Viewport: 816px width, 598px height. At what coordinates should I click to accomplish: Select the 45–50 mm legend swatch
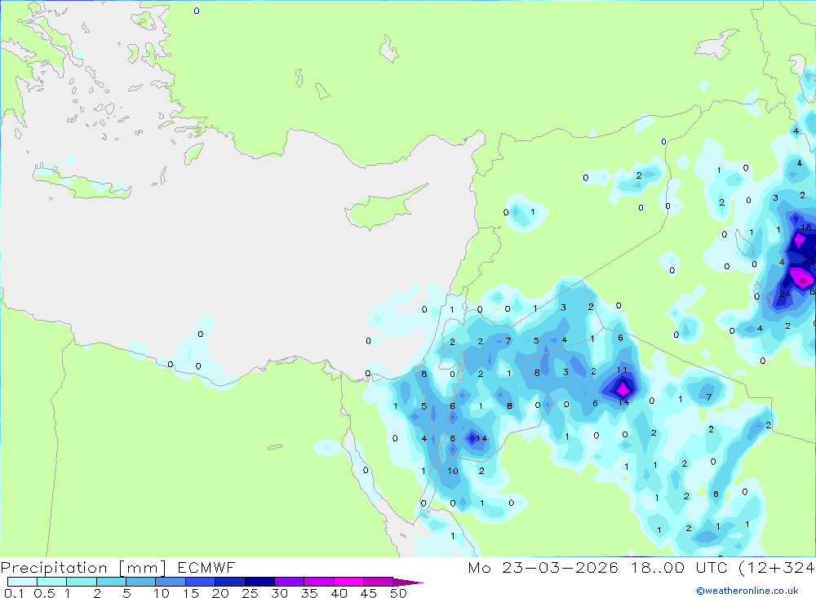[378, 582]
